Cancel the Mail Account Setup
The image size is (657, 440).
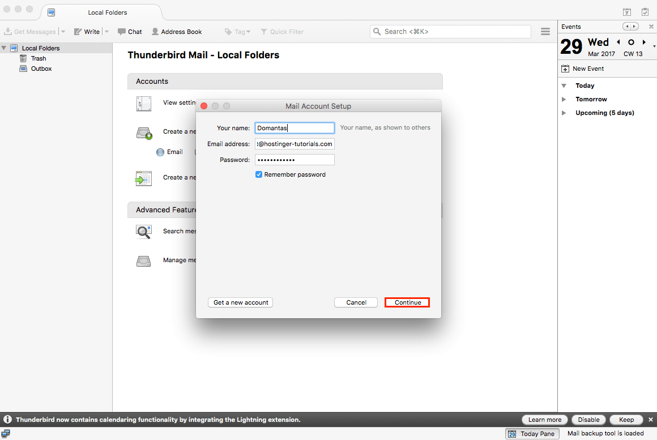point(356,302)
